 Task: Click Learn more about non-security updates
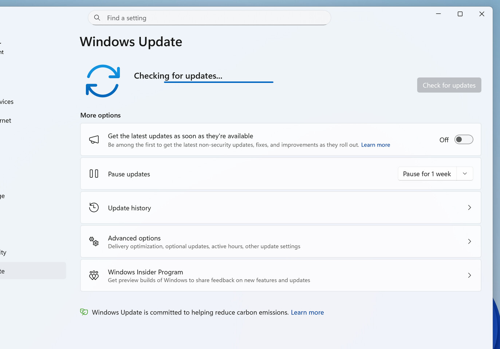click(x=375, y=145)
